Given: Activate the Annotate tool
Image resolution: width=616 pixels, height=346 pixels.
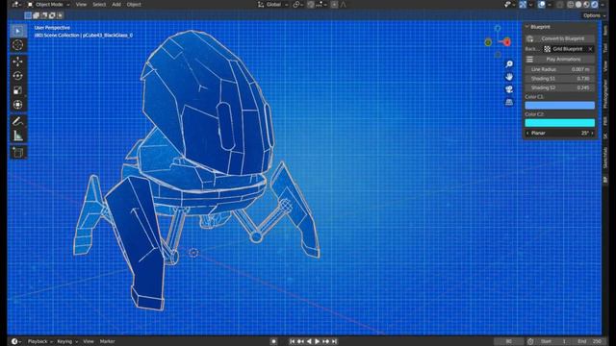Looking at the screenshot, I should tap(17, 121).
